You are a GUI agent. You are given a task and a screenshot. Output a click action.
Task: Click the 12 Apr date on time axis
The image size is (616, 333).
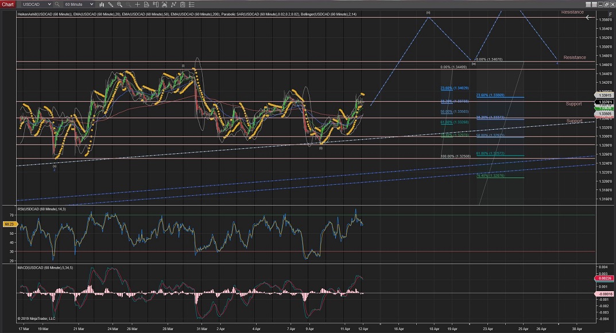[363, 328]
